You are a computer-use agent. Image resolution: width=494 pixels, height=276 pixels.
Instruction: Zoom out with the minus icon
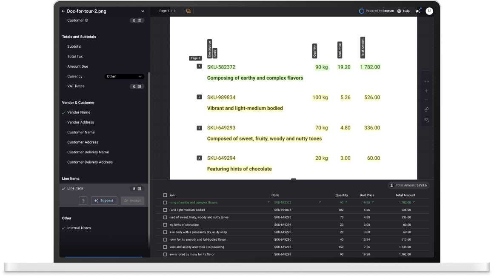click(426, 100)
